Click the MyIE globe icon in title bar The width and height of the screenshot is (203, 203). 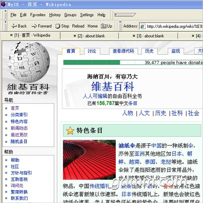pyautogui.click(x=3, y=4)
